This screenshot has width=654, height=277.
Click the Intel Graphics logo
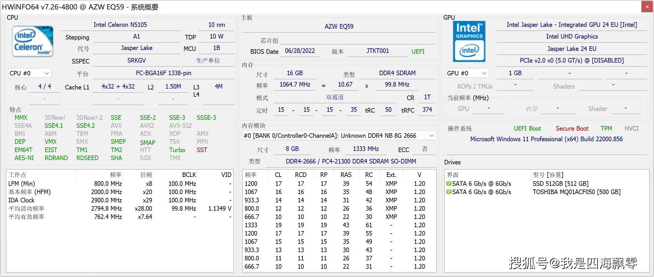click(x=469, y=41)
